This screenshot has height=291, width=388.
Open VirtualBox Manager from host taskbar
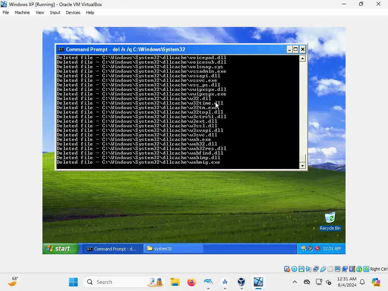pyautogui.click(x=241, y=282)
